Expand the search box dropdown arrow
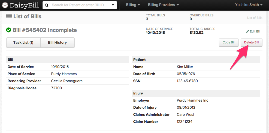The image size is (269, 133). (113, 5)
